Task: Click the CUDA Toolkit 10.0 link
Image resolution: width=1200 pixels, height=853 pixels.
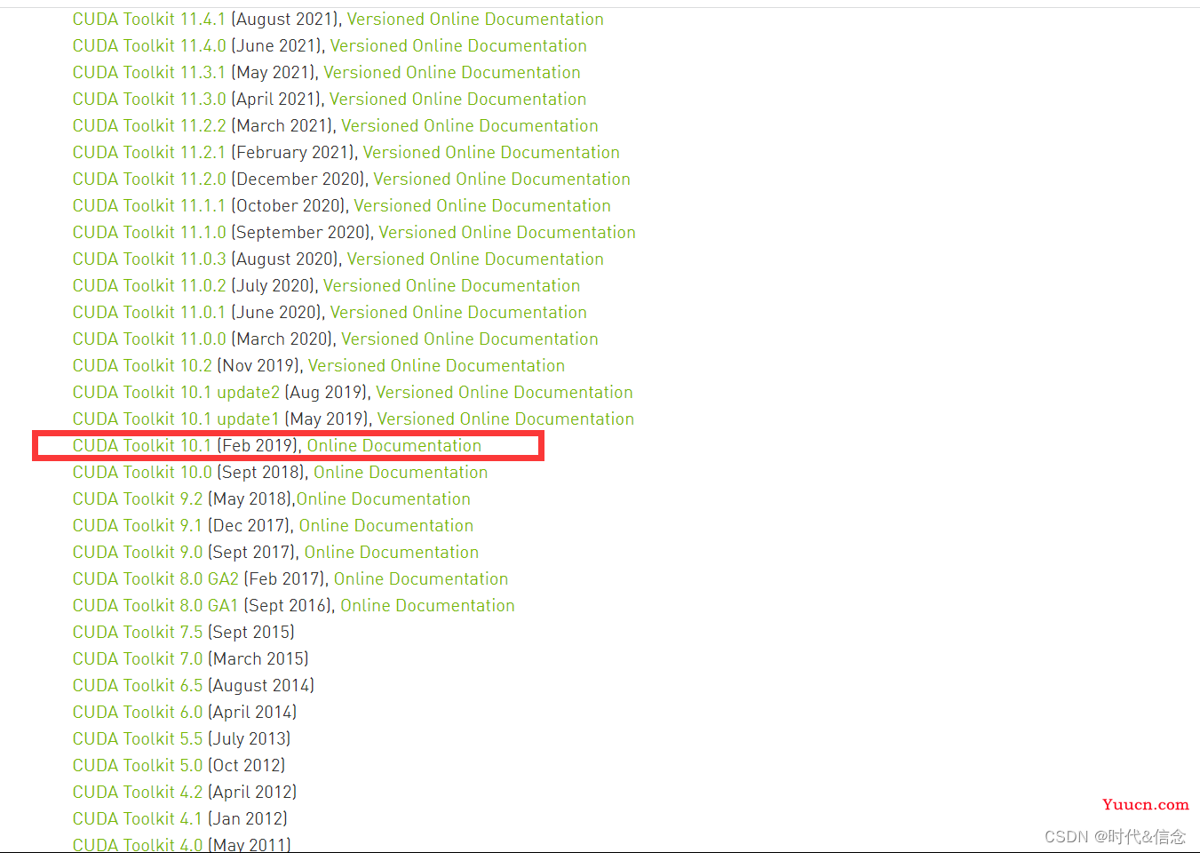Action: [142, 472]
